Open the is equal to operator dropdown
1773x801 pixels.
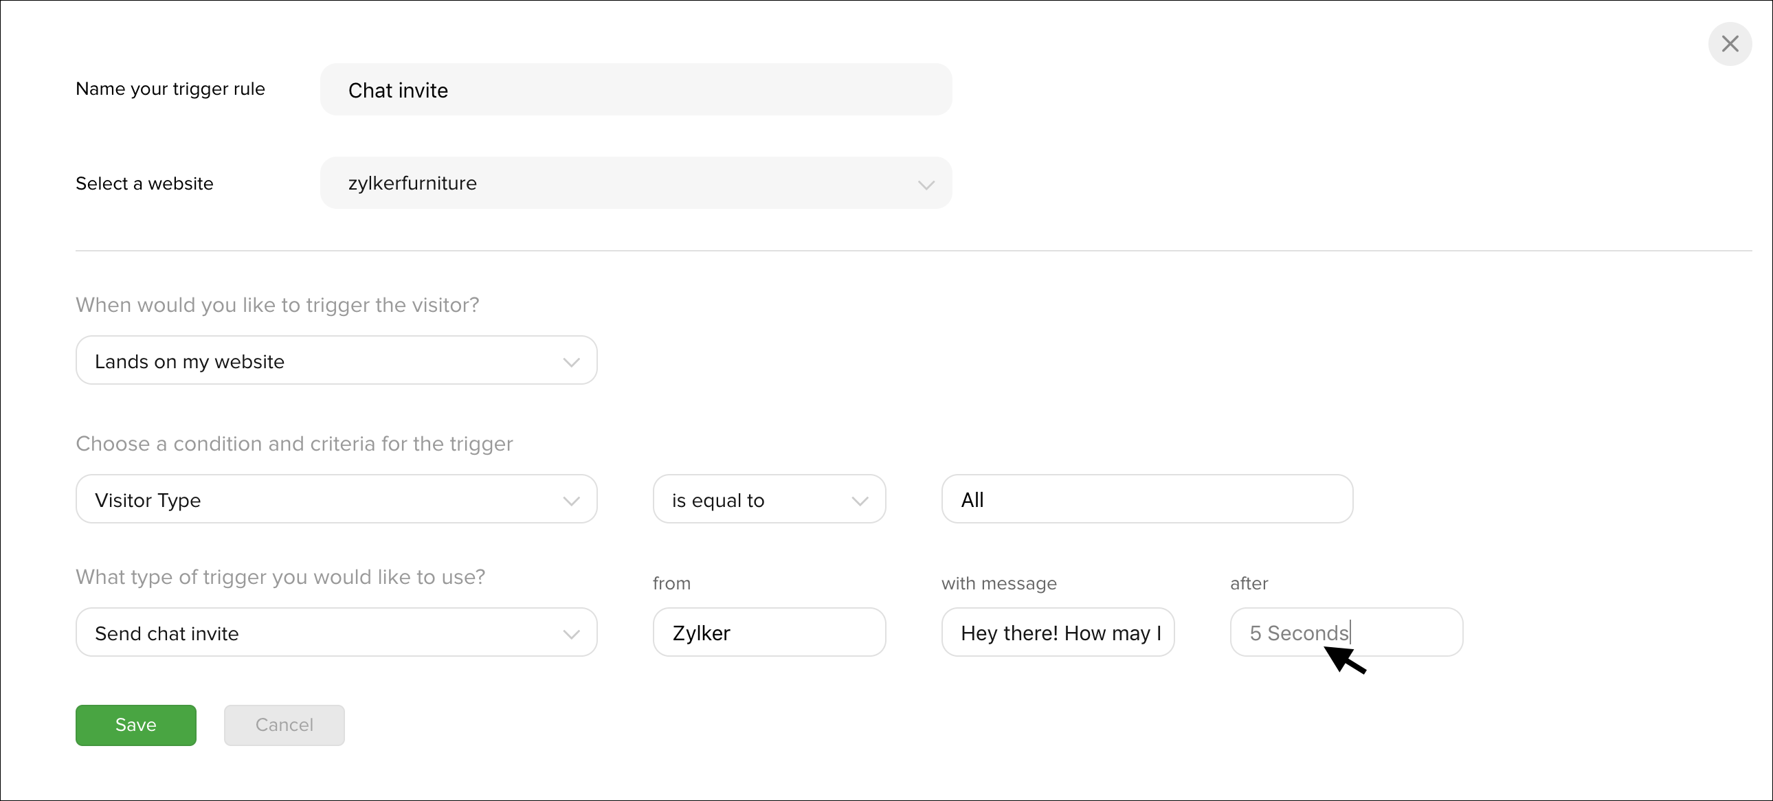coord(769,499)
